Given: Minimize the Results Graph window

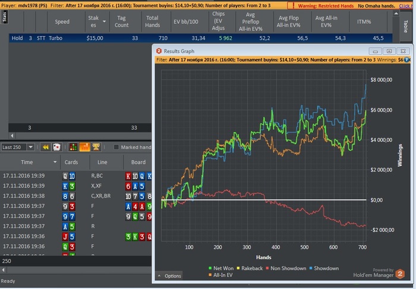Looking at the screenshot, I should coord(376,51).
